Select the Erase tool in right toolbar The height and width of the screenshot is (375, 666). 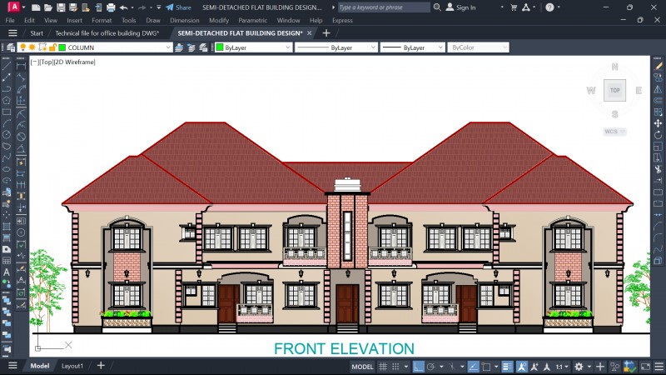658,66
